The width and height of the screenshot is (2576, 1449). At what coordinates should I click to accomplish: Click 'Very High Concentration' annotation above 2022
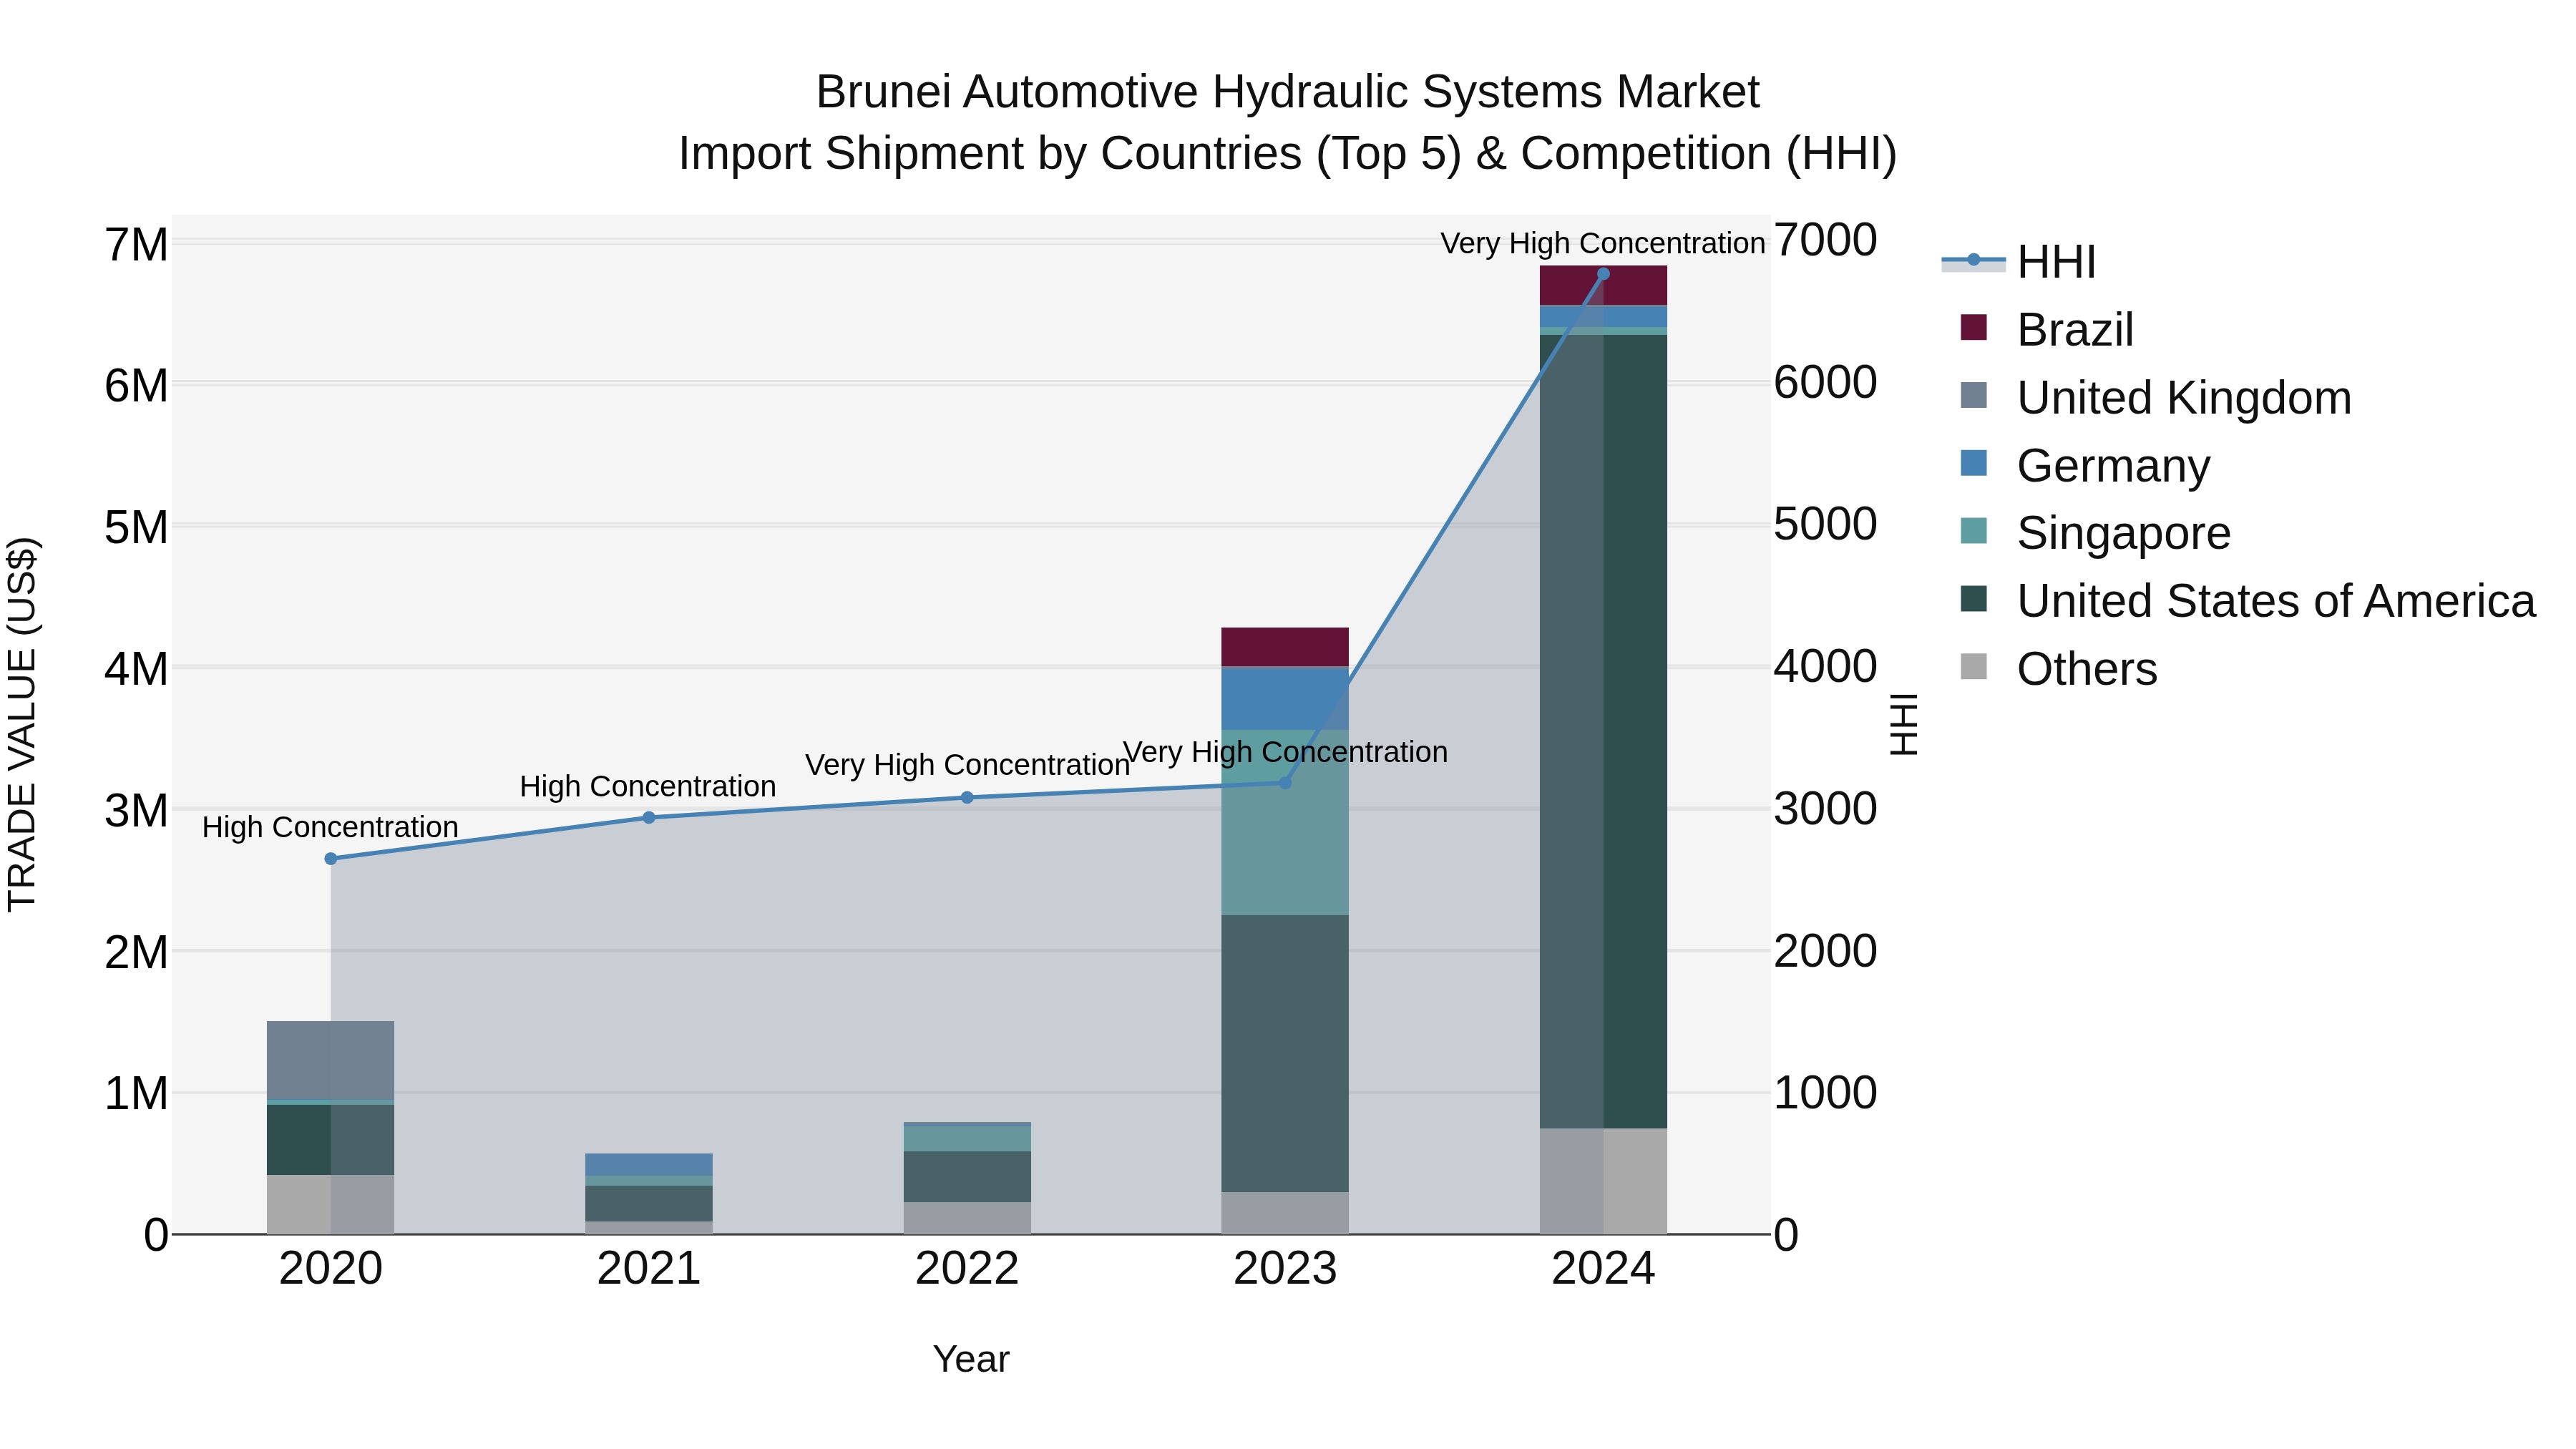click(967, 765)
